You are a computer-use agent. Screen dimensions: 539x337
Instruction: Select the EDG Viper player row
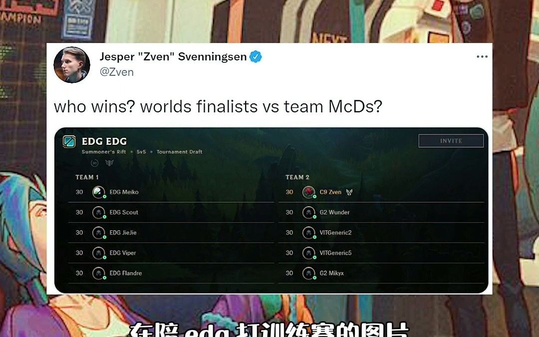171,253
